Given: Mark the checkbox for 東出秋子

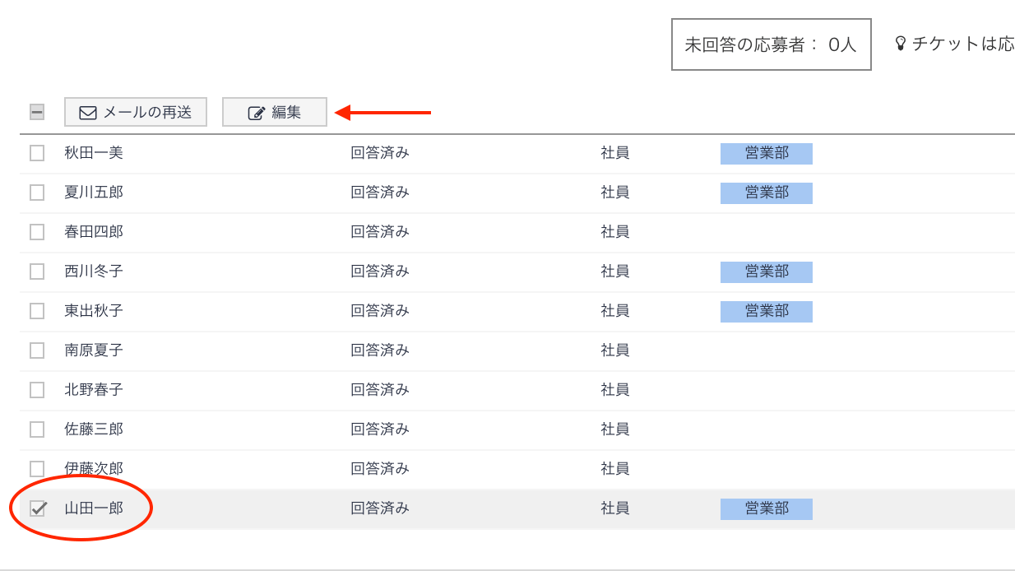Looking at the screenshot, I should click(37, 311).
